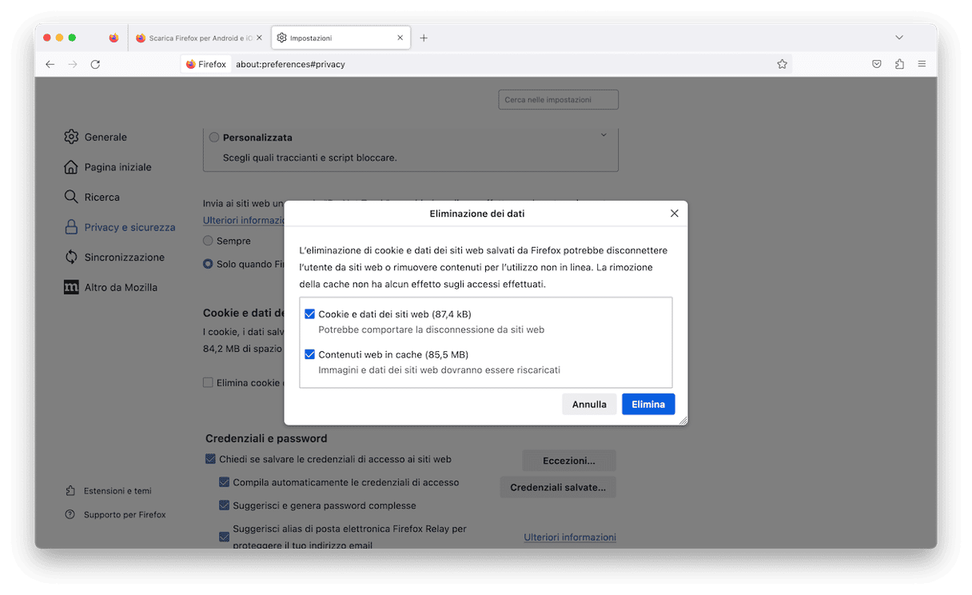
Task: Open the Pocket save icon
Action: [x=876, y=64]
